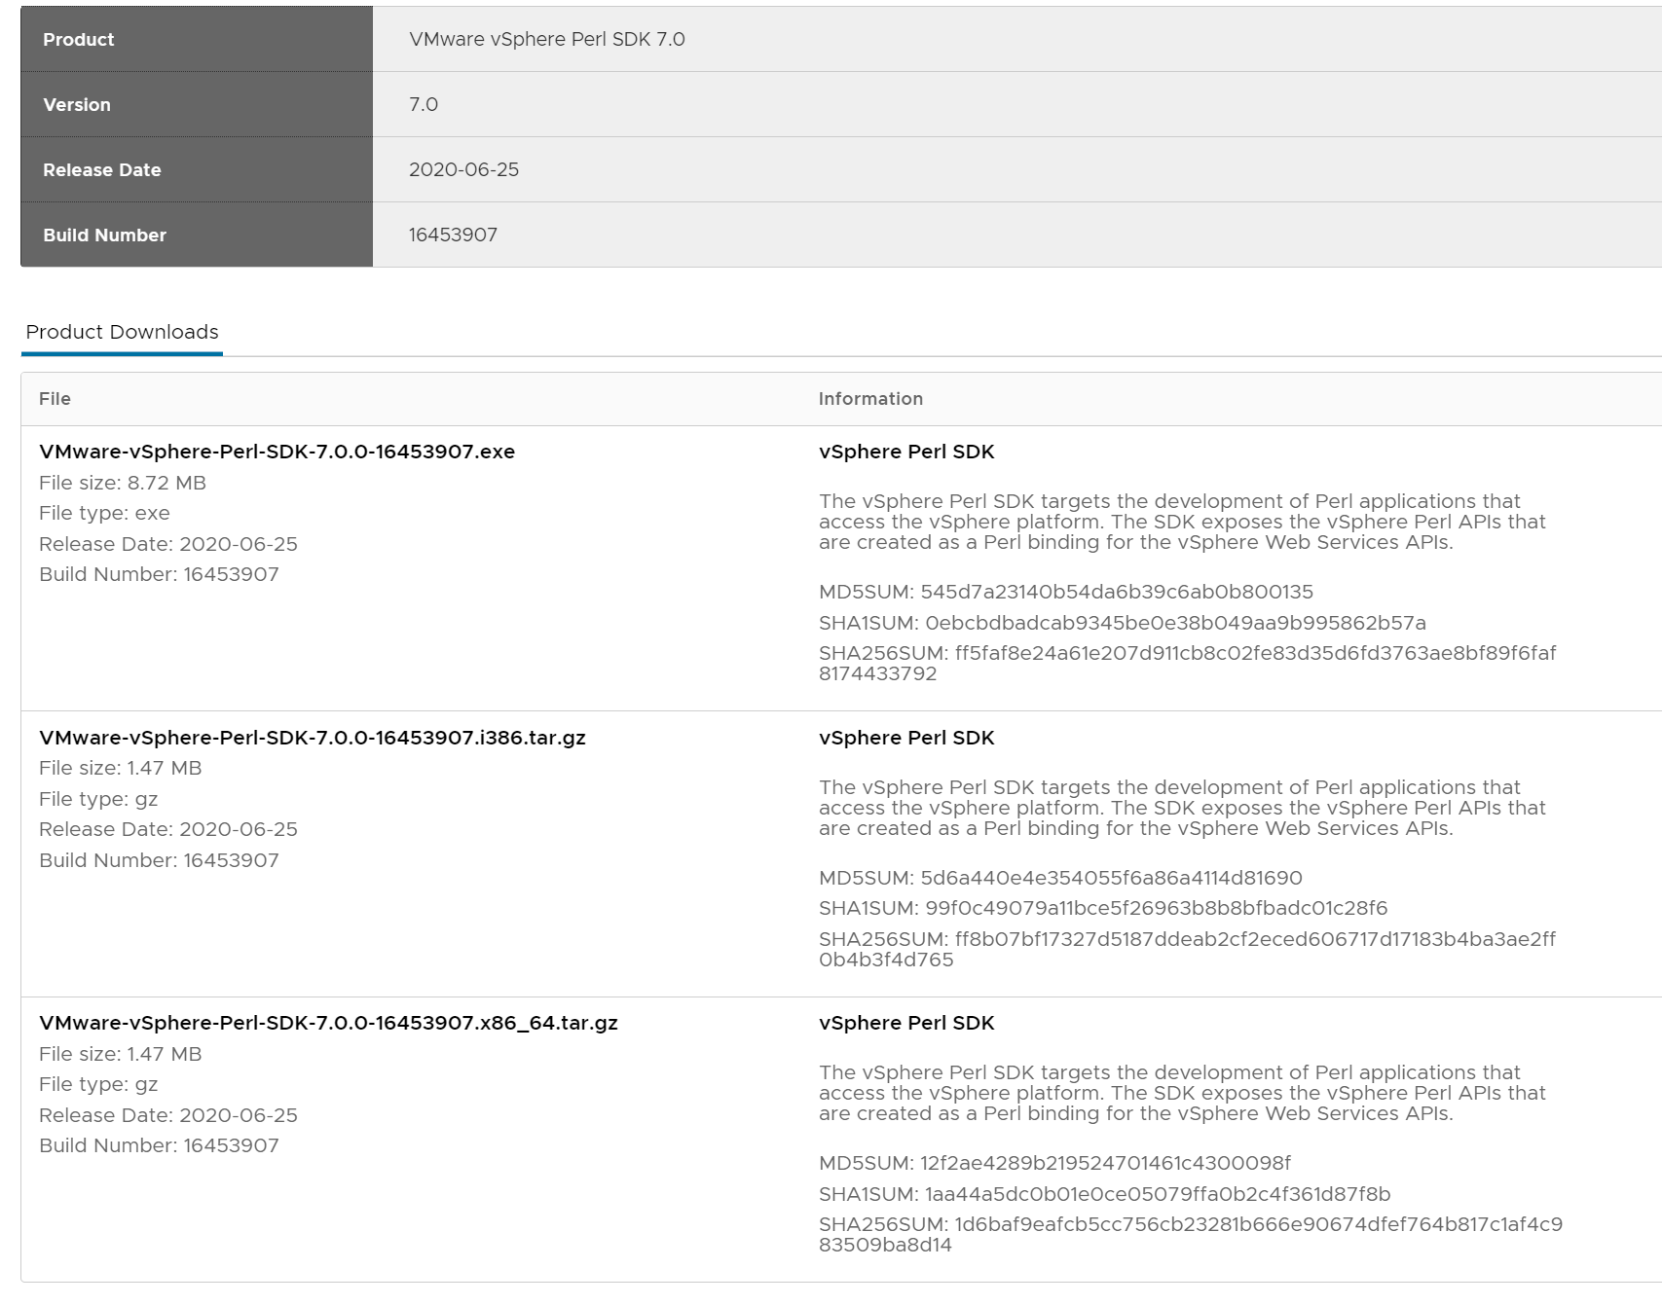1662x1305 pixels.
Task: Open the Product Downloads tab
Action: click(122, 332)
